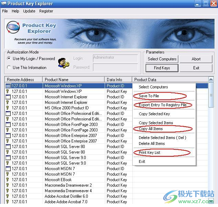Sort by Product Data column header
Viewport: 218px width, 207px height.
[x=170, y=80]
